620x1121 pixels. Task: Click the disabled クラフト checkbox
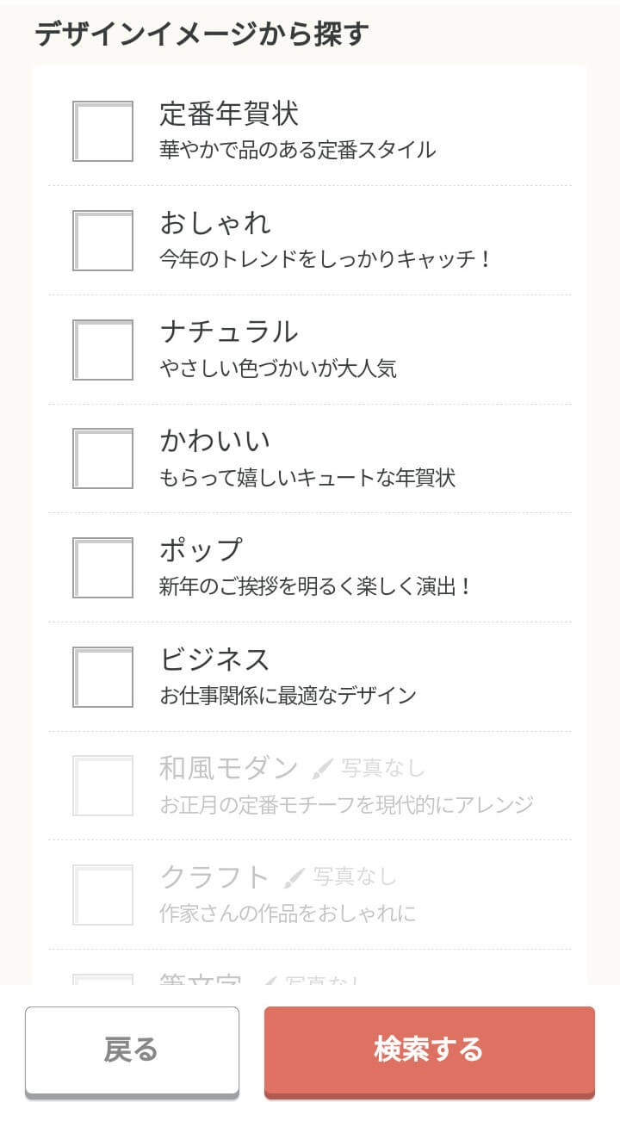pos(102,895)
